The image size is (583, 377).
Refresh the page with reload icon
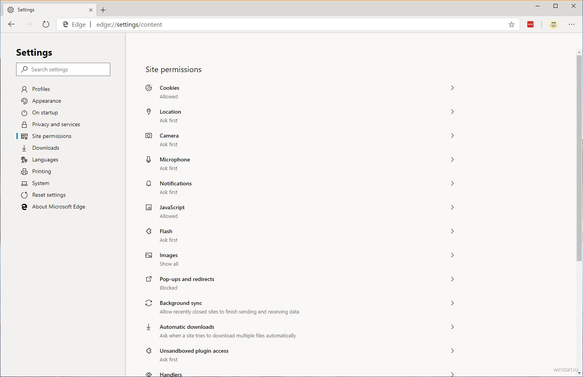46,24
